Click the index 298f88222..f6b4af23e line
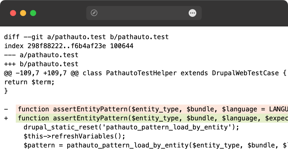Viewport: 288px width, 162px height. 69,46
